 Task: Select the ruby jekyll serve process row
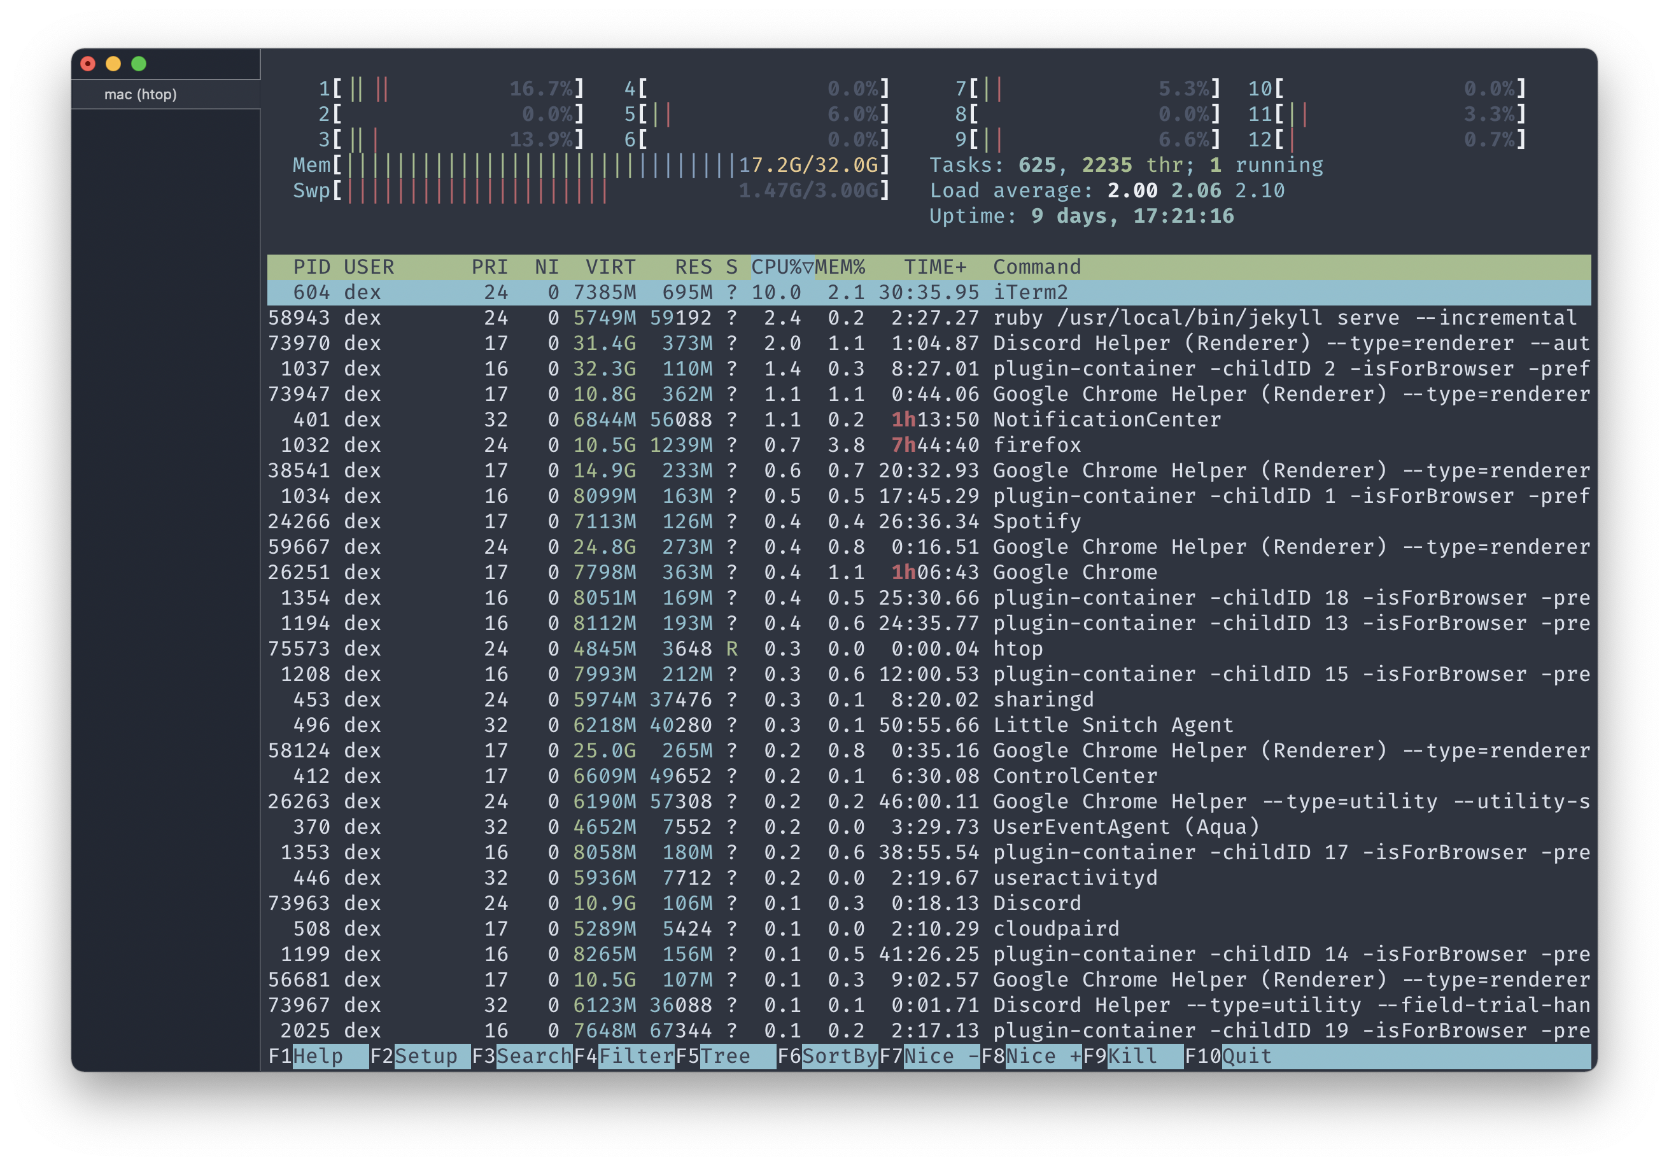tap(929, 318)
